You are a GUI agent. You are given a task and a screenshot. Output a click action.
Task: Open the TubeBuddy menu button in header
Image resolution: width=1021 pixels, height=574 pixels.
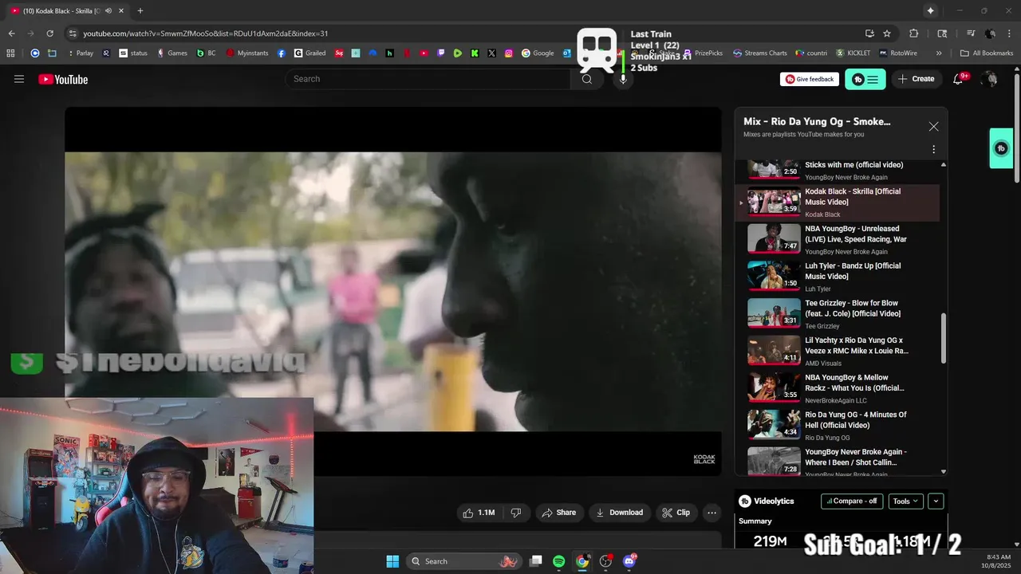tap(865, 79)
